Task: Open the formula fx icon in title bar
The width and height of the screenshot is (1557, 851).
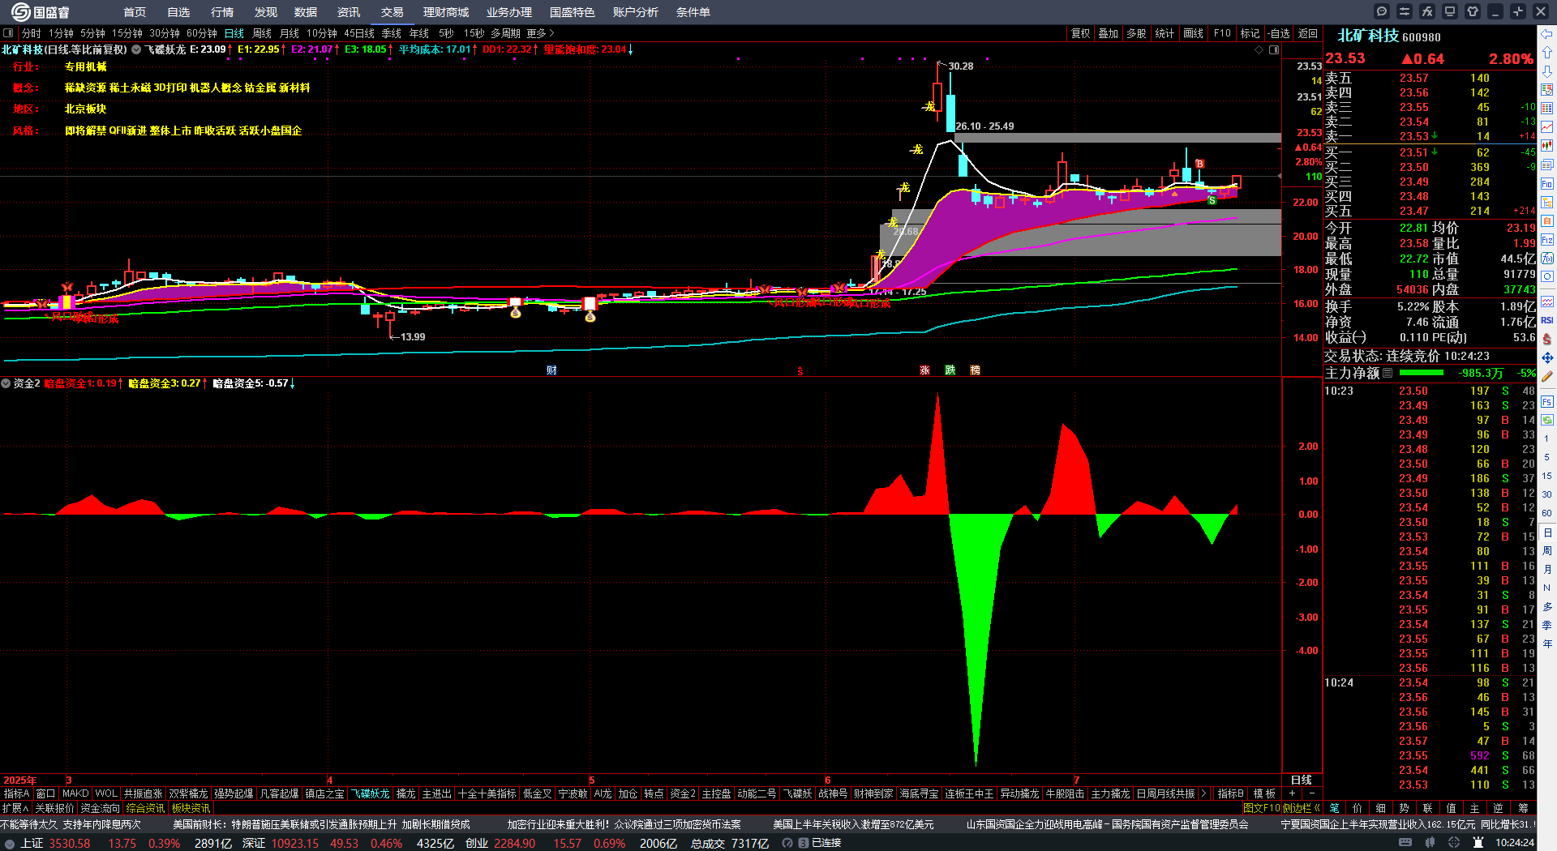Action: (1427, 11)
